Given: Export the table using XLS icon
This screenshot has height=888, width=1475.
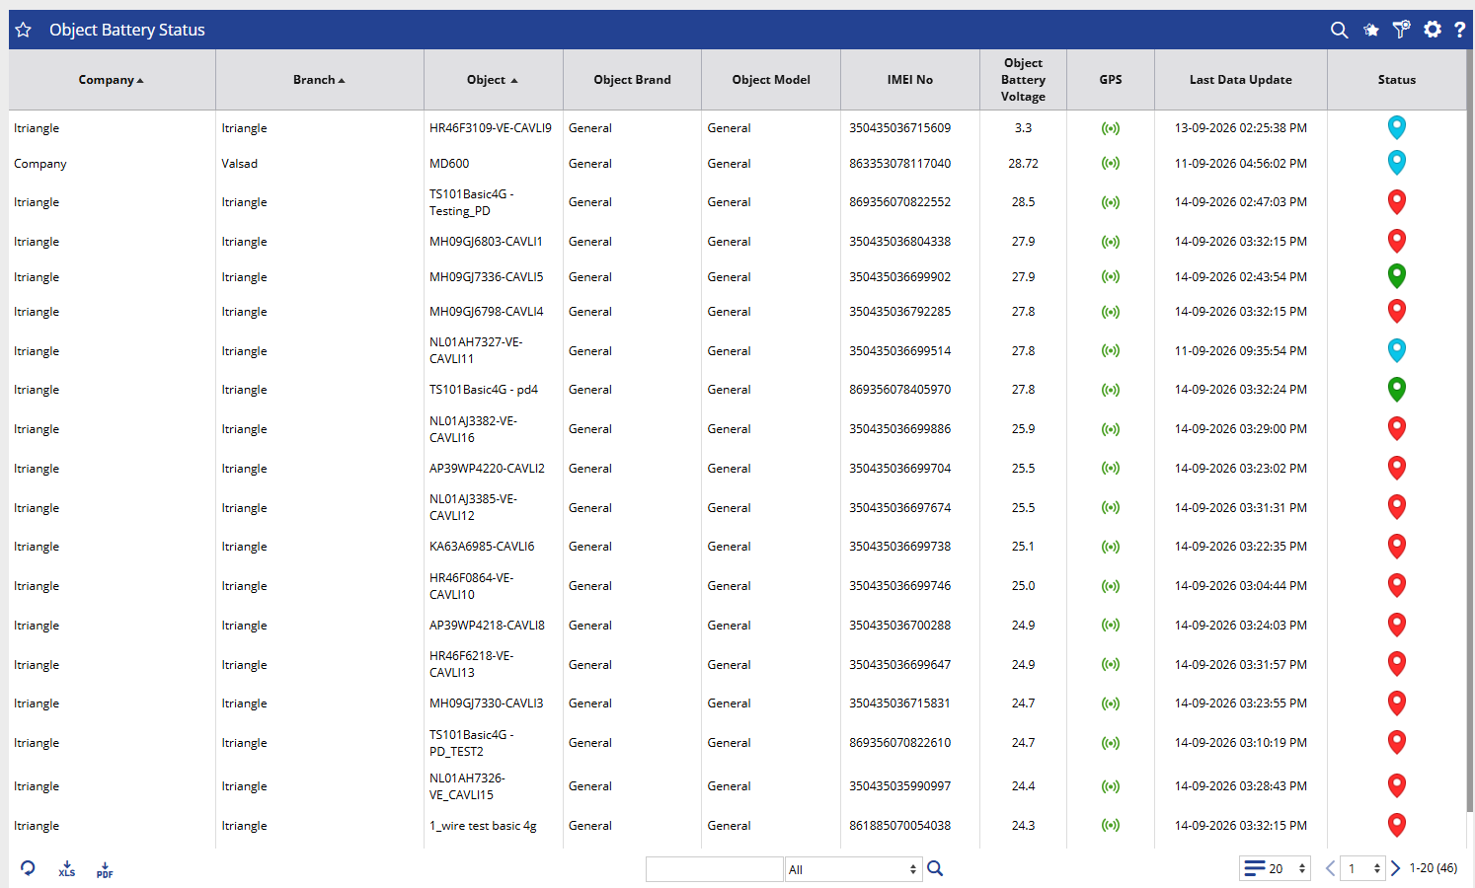Looking at the screenshot, I should 66,869.
